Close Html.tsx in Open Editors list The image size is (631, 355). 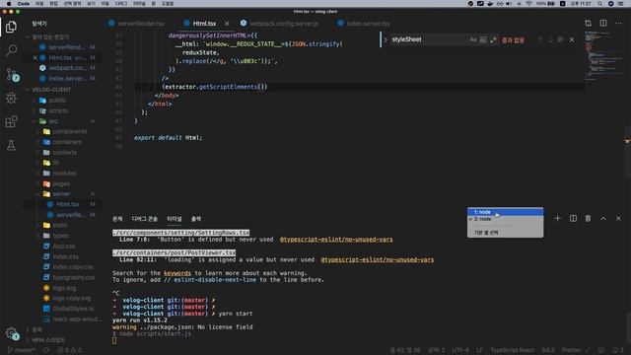35,58
